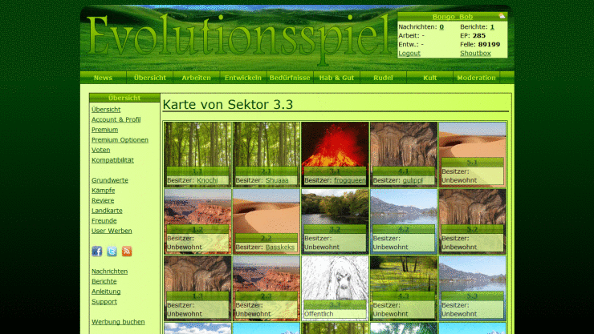The height and width of the screenshot is (334, 594).
Task: Open sidebar Nachrichten link
Action: point(109,272)
